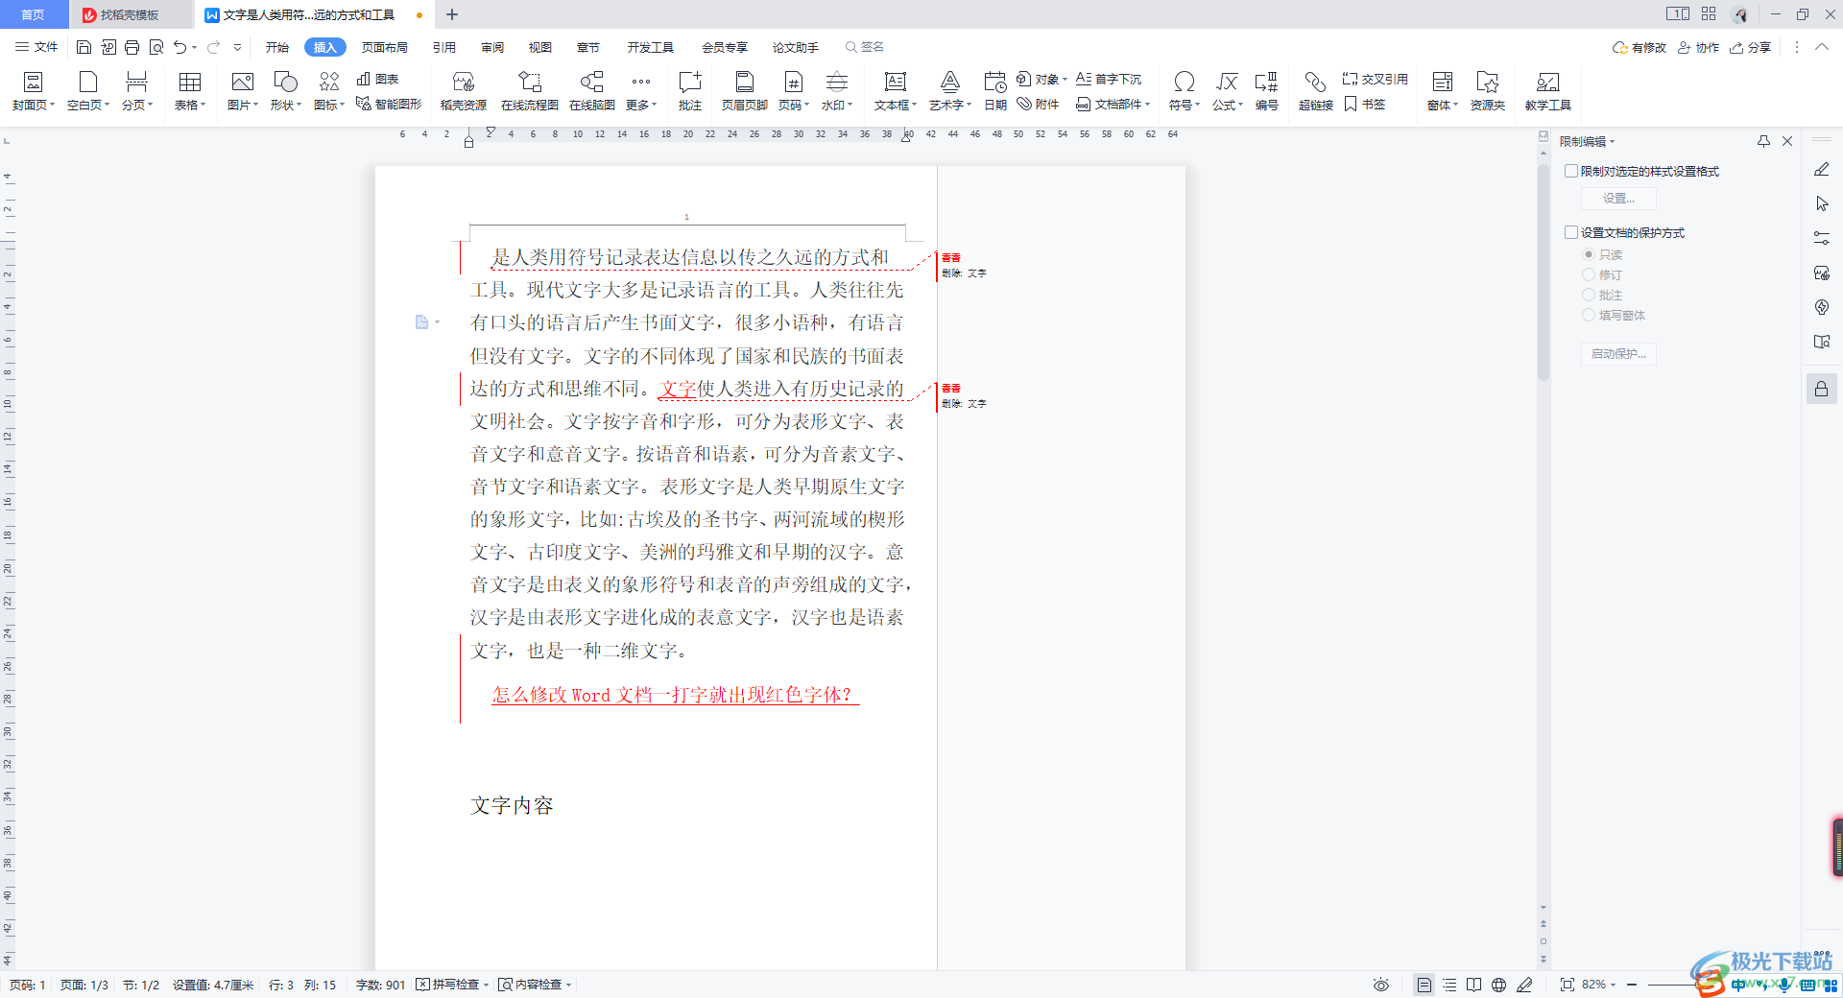The image size is (1843, 998).
Task: Click the Undo arrow icon
Action: pyautogui.click(x=180, y=47)
